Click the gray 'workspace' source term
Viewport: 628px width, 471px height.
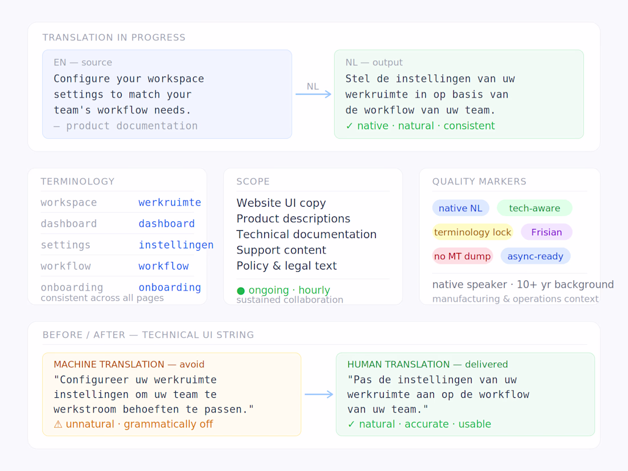point(69,203)
